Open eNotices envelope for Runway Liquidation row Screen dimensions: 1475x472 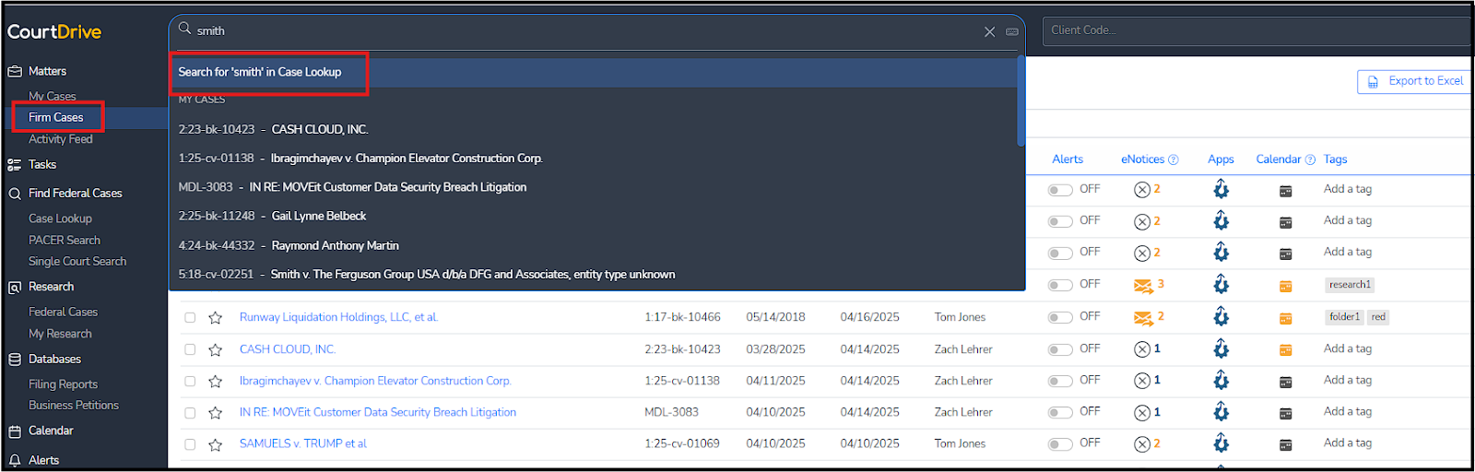click(1143, 318)
